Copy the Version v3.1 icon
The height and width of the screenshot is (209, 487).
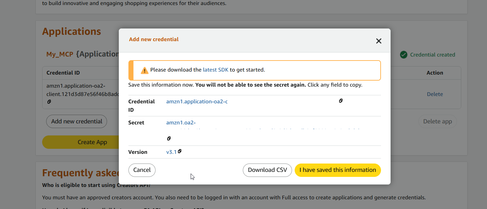click(x=180, y=151)
